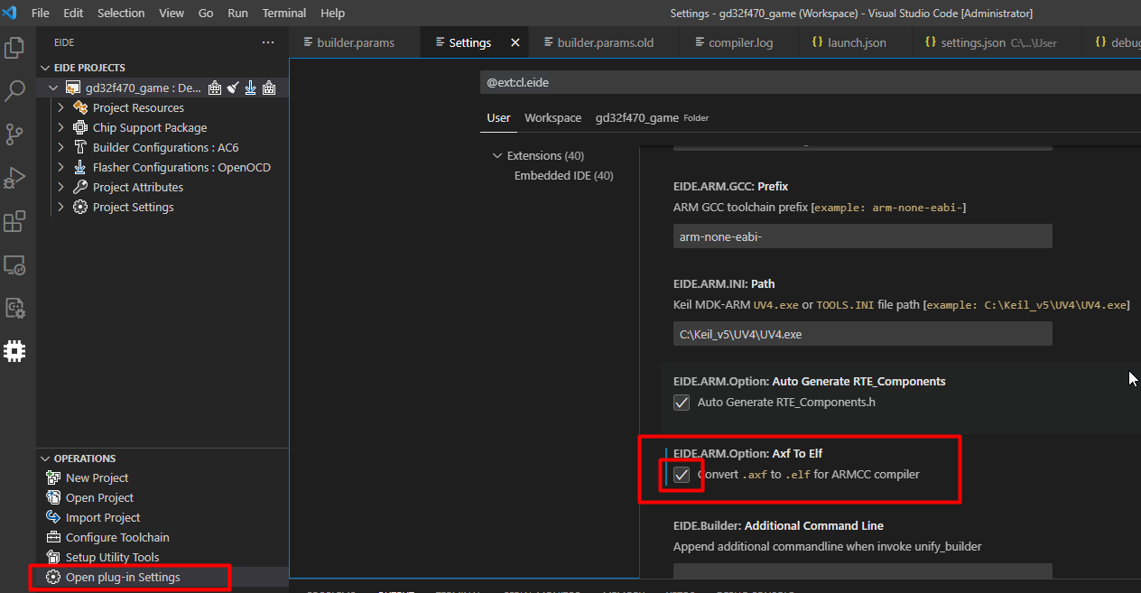
Task: Select the gd32f470_game Folder settings scope
Action: pos(650,117)
